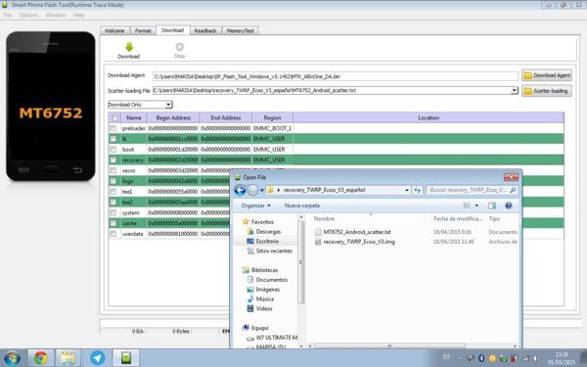Viewport: 587px width, 367px height.
Task: Click the Location column header
Action: 429,117
